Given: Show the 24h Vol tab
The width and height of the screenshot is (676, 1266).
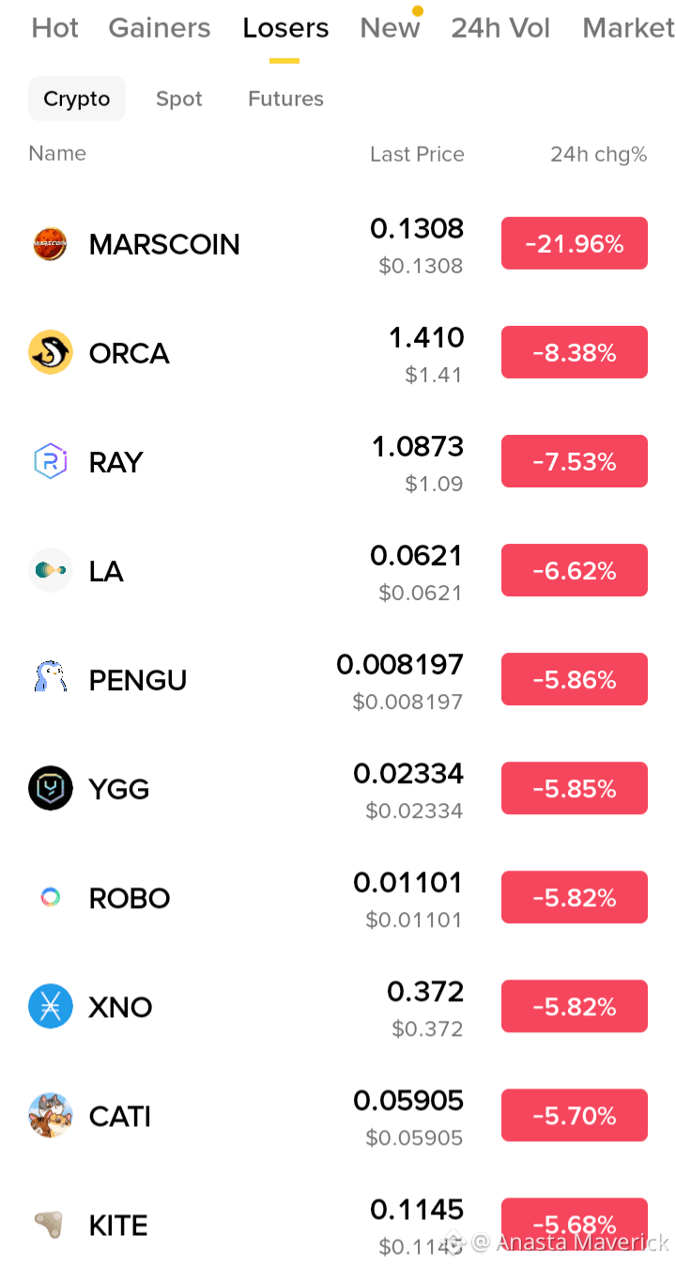Looking at the screenshot, I should click(500, 28).
